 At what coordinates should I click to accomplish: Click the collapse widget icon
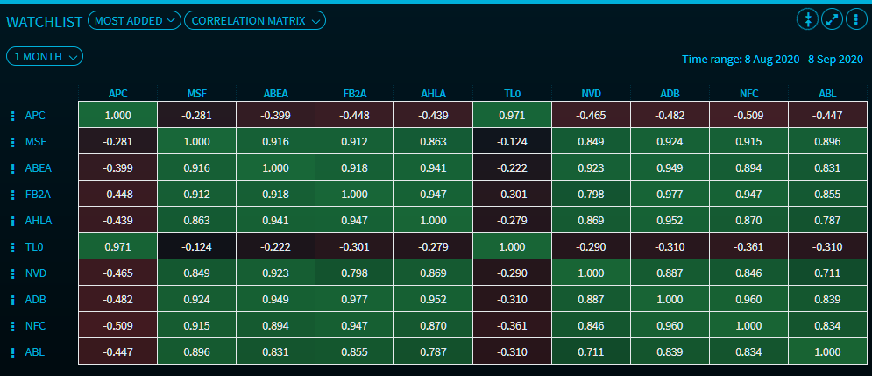point(806,19)
